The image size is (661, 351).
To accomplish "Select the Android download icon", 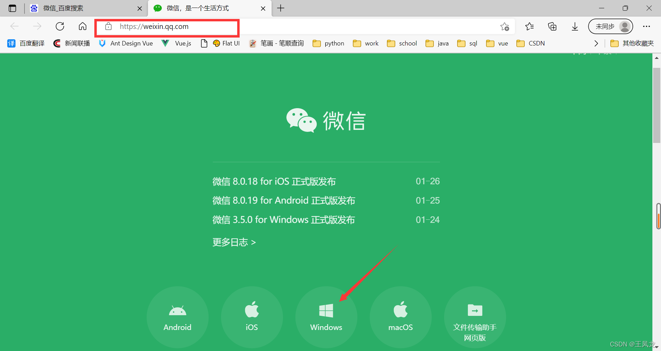I will point(178,317).
